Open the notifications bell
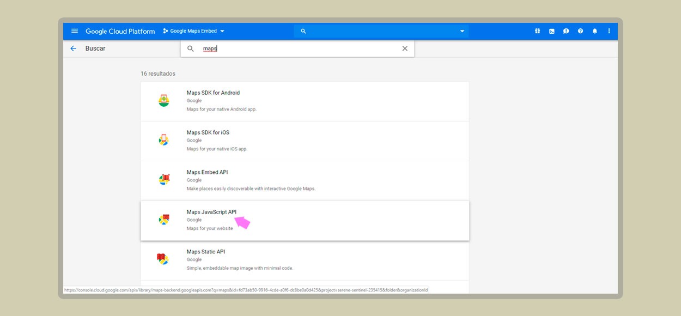 click(595, 31)
